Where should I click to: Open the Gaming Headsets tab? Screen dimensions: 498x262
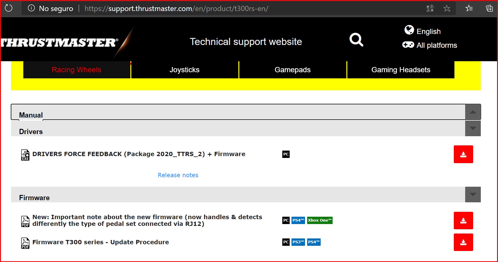click(401, 70)
